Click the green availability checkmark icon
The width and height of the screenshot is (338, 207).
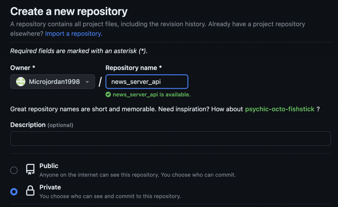108,94
